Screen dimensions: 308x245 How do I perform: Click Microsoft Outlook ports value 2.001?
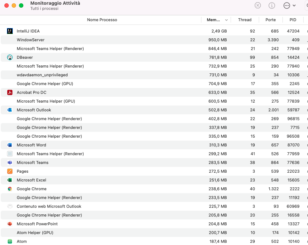click(x=273, y=110)
